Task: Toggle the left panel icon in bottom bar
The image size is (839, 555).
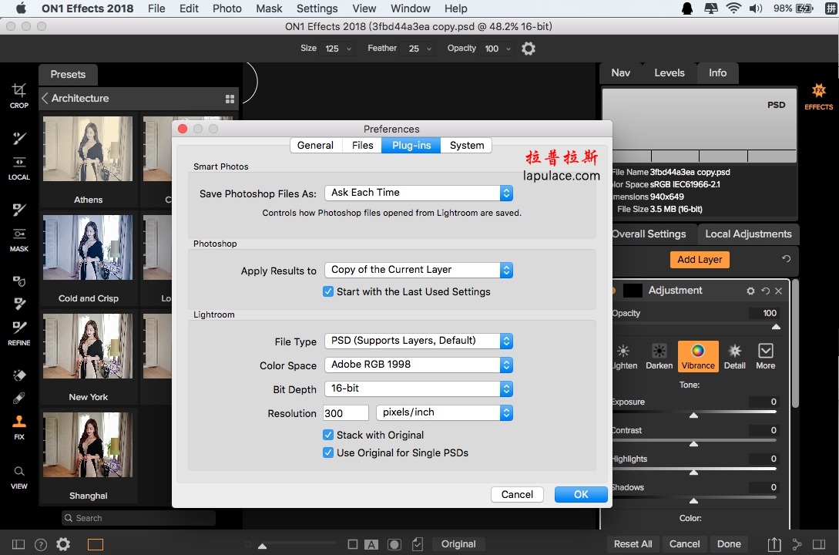Action: tap(18, 544)
